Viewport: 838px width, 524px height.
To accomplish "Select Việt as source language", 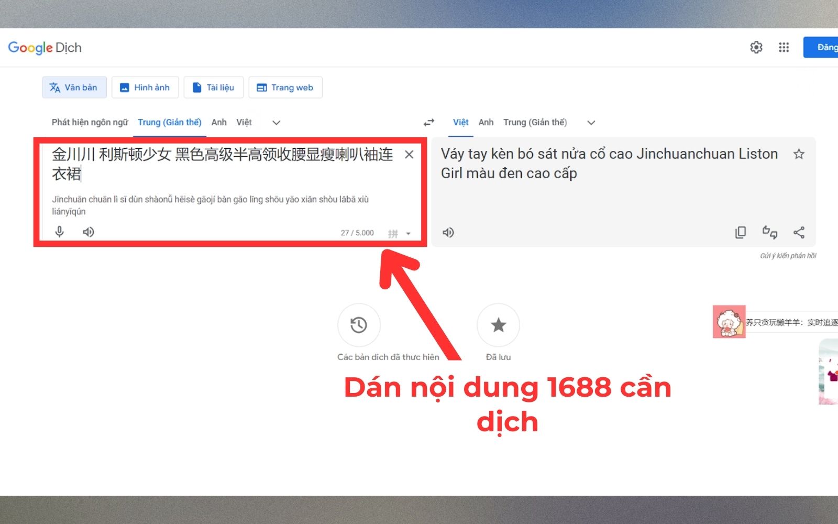I will point(244,122).
